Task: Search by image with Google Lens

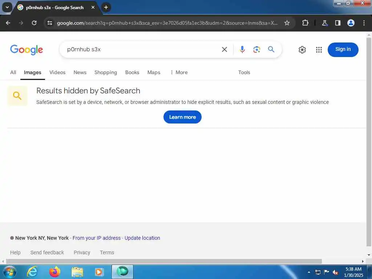Action: tap(257, 49)
